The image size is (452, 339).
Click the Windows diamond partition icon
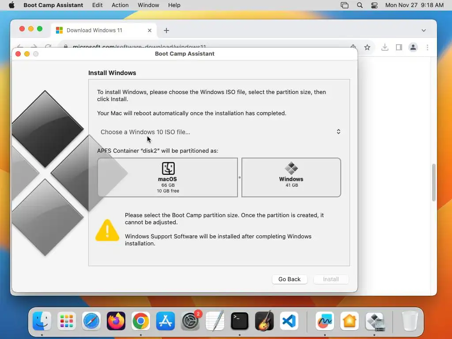pyautogui.click(x=291, y=168)
